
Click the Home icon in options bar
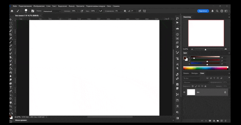pyautogui.click(x=12, y=11)
